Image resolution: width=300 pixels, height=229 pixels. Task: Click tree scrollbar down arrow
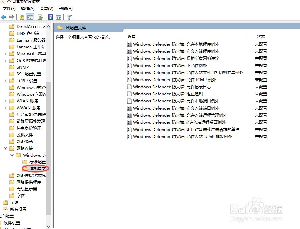[x=49, y=226]
